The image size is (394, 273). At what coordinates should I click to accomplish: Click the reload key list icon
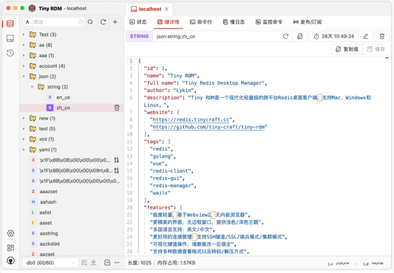103,22
